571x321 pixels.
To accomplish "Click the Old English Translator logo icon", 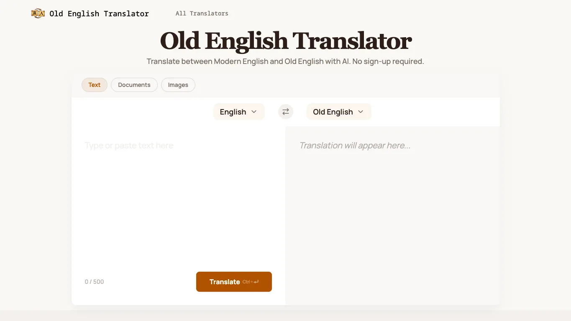I will click(38, 14).
